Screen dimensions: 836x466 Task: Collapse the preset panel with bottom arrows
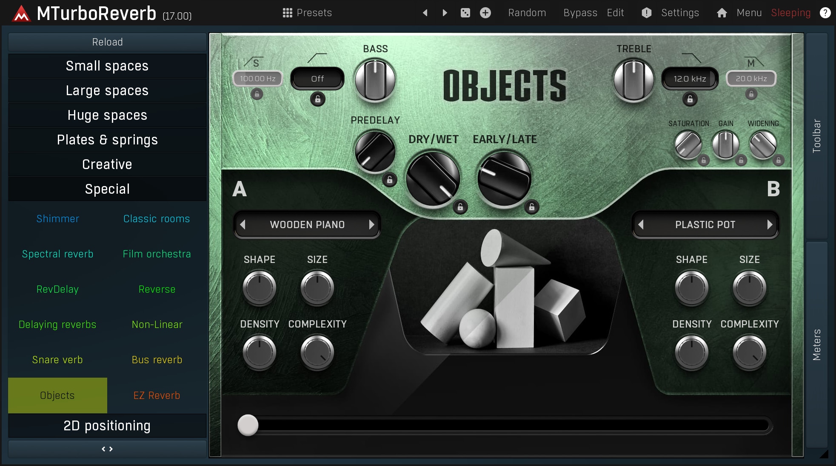(107, 449)
